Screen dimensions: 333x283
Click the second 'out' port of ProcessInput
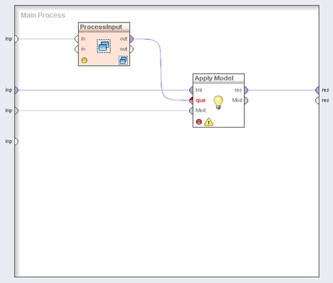pos(132,49)
